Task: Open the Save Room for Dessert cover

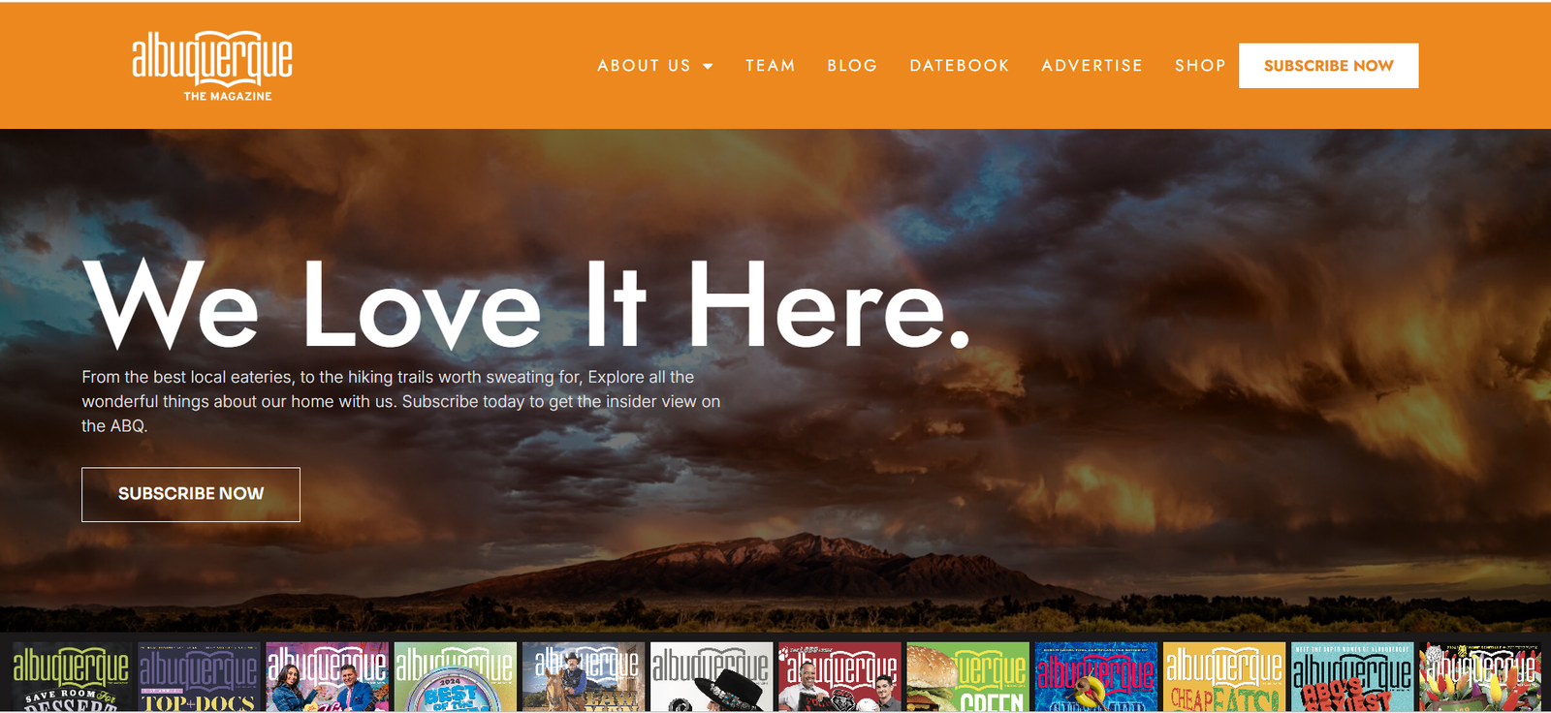Action: (x=71, y=676)
